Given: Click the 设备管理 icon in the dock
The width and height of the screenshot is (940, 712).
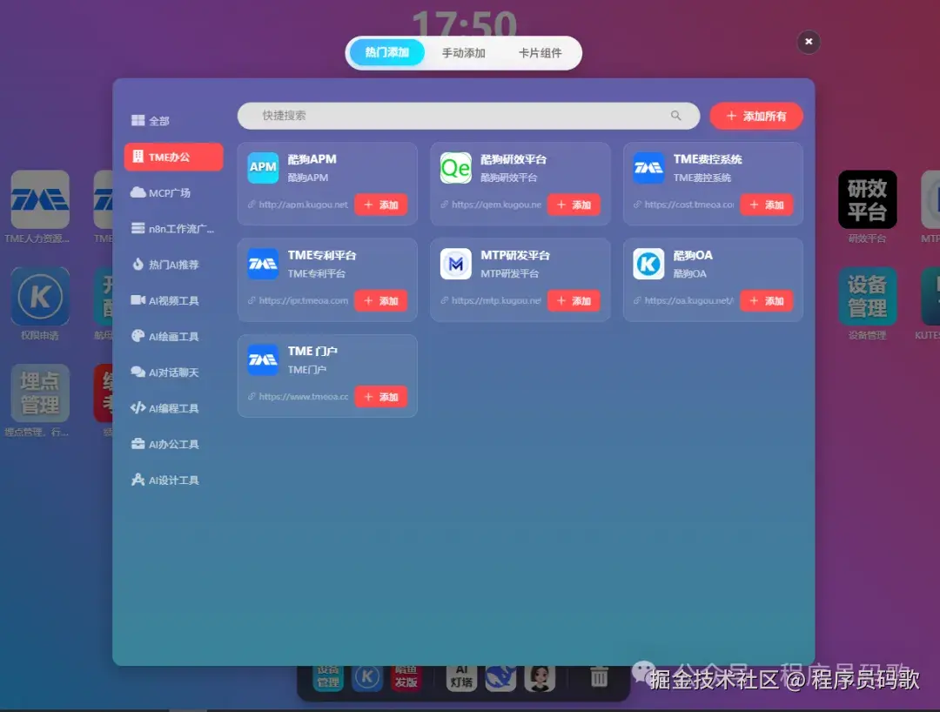Looking at the screenshot, I should pos(328,677).
